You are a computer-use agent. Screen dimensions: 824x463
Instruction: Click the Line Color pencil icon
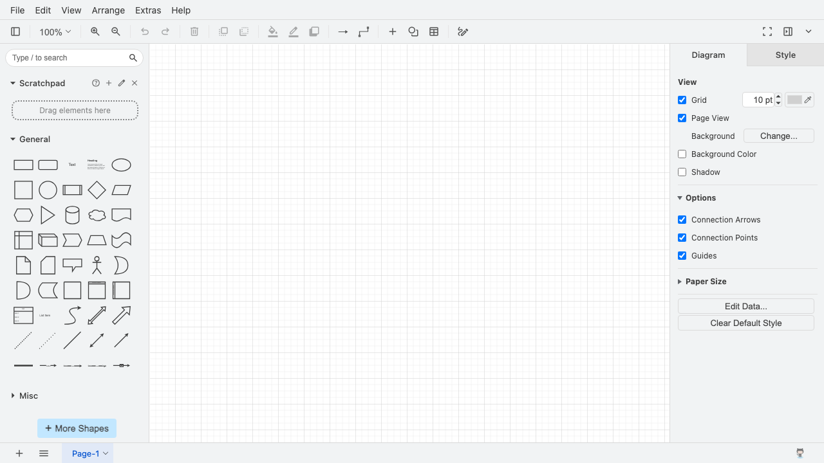click(294, 32)
